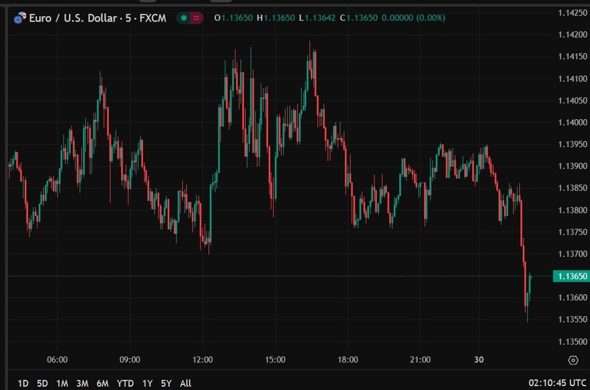Click the Euro / U.S. Dollar symbol name
The width and height of the screenshot is (590, 390).
click(72, 18)
